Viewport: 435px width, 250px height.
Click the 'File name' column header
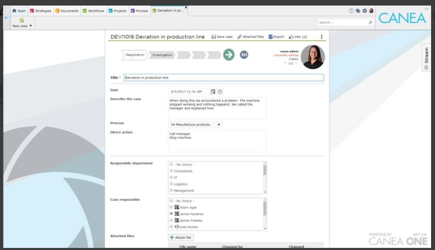188,247
